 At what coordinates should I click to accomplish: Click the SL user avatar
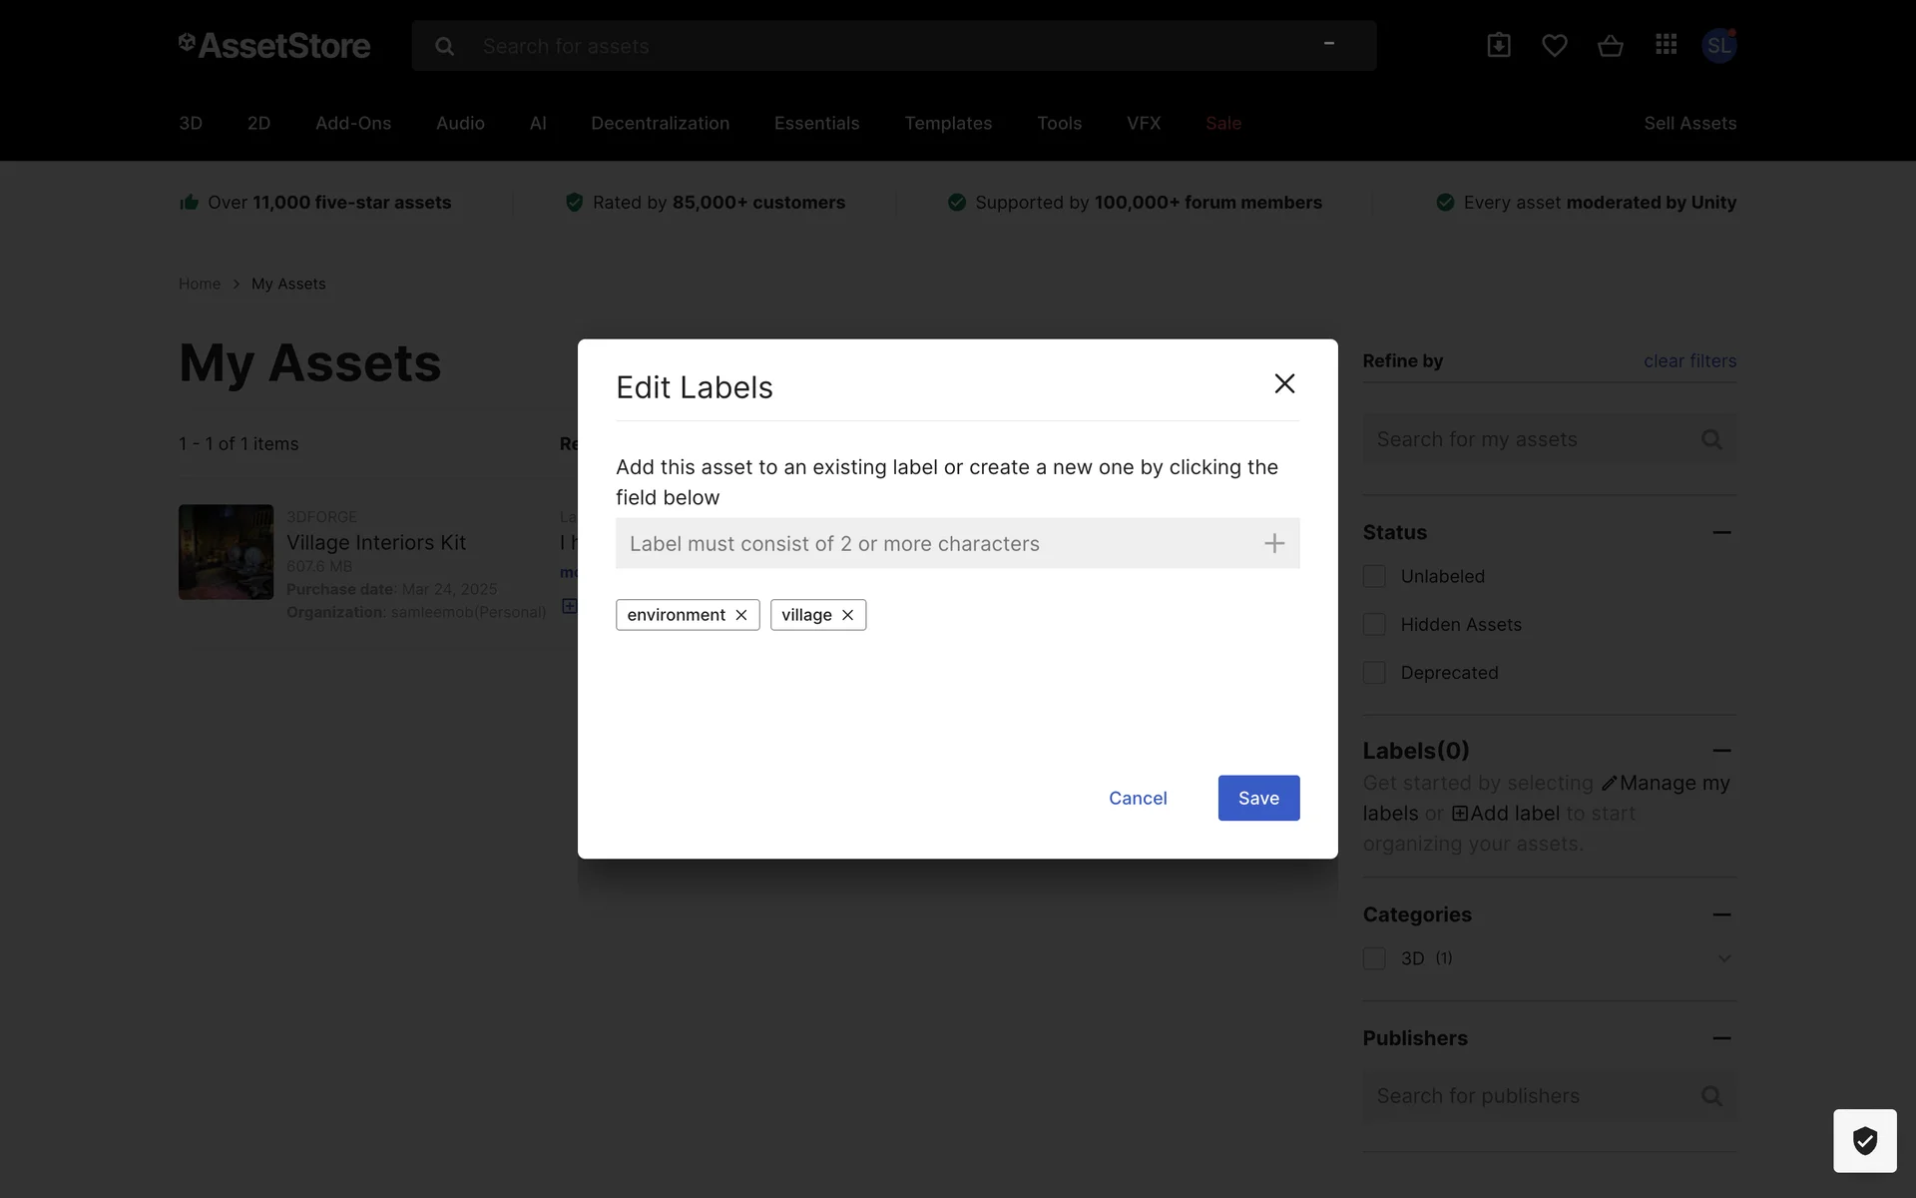pos(1718,45)
